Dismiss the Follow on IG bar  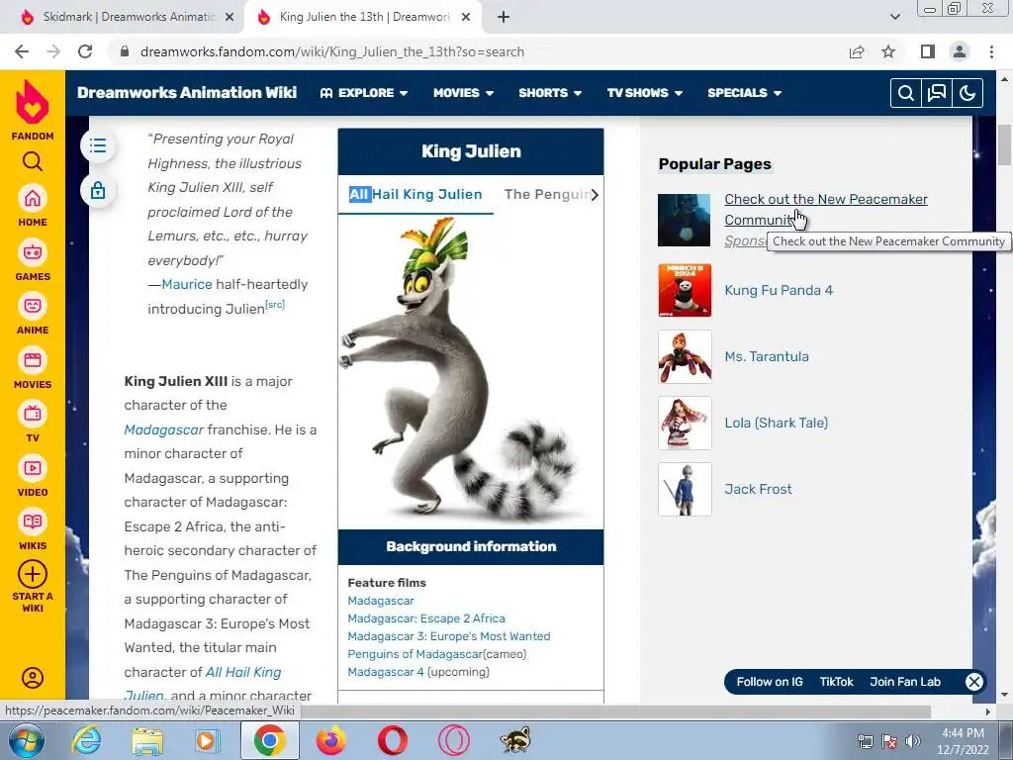click(974, 682)
